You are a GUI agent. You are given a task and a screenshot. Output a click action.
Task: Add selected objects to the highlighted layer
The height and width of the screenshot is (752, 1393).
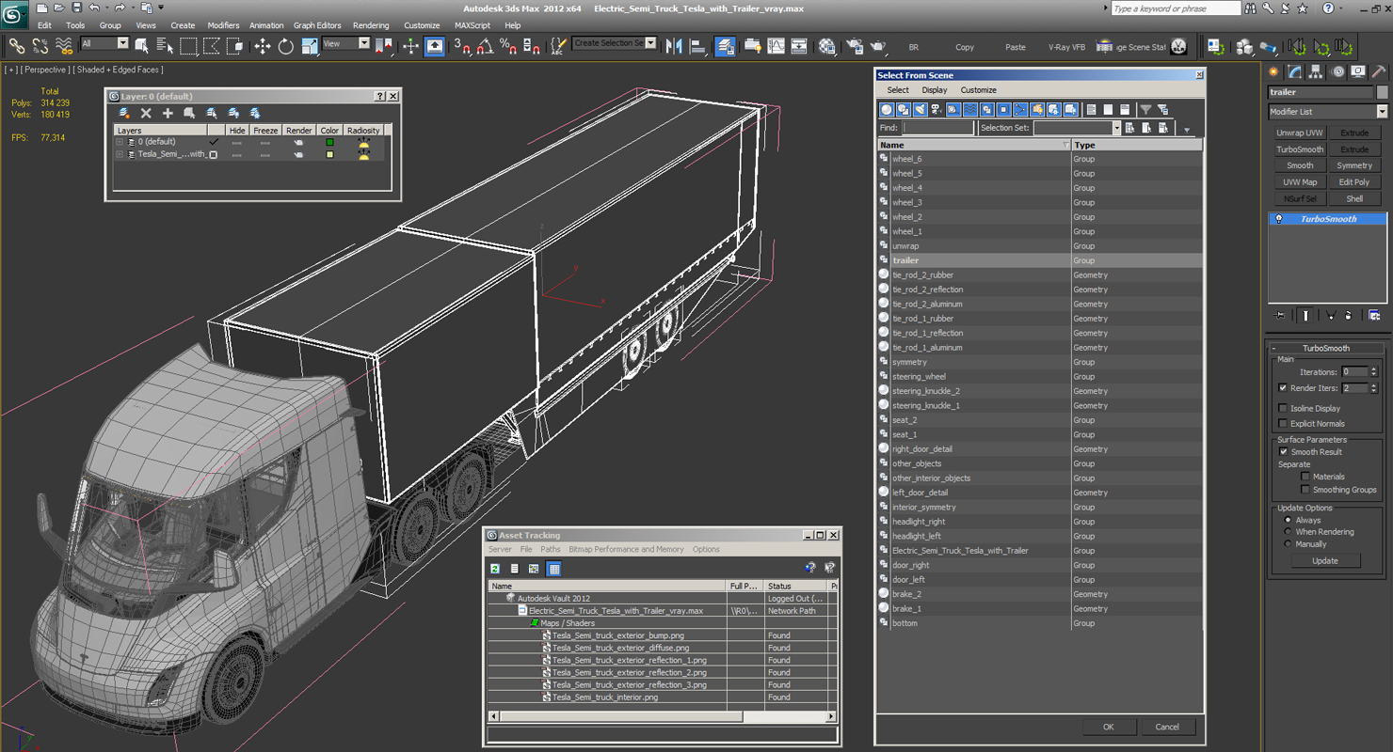[x=168, y=113]
